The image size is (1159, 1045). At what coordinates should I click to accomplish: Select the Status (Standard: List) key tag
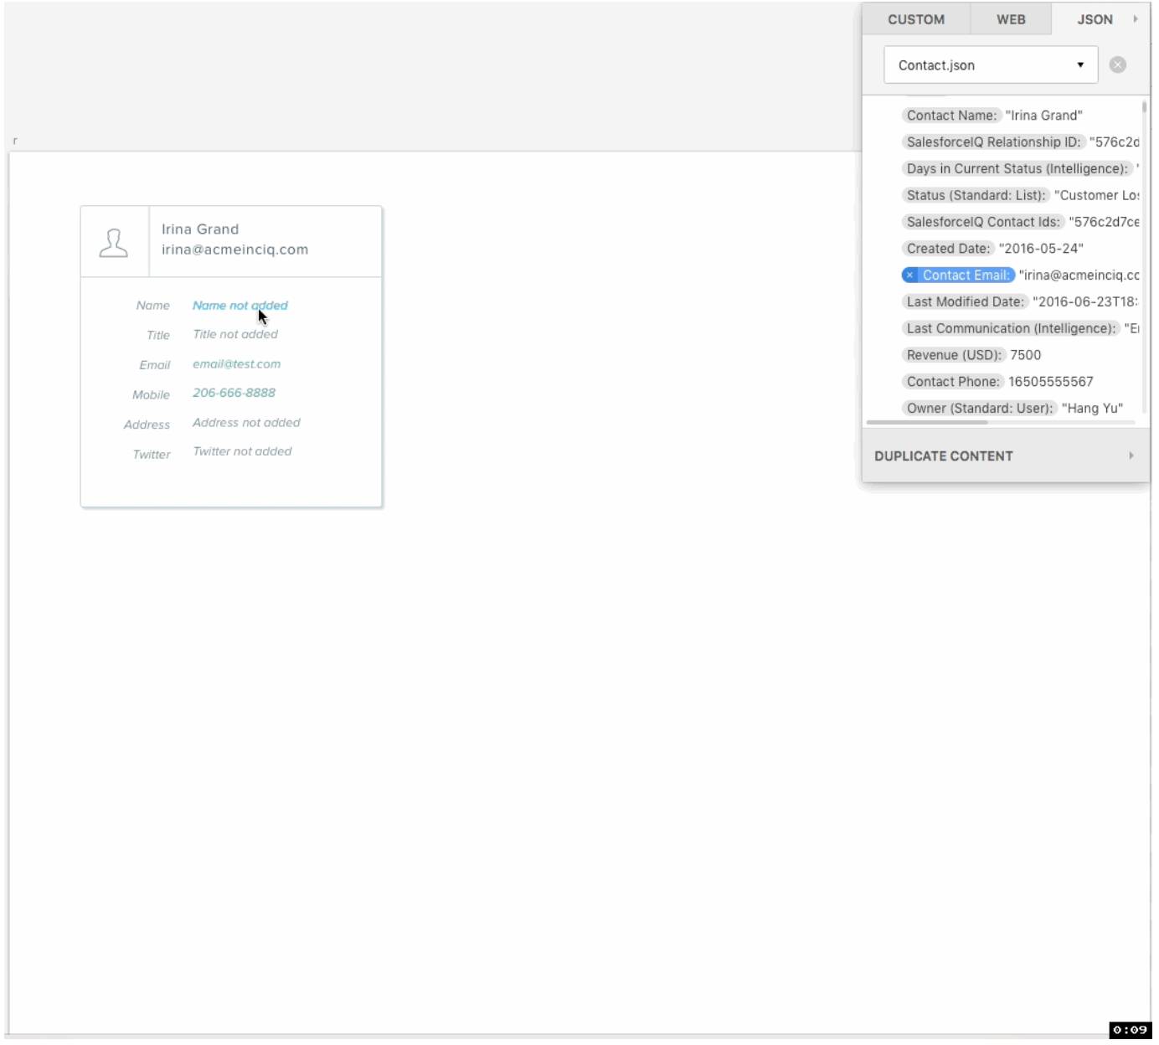pos(976,195)
